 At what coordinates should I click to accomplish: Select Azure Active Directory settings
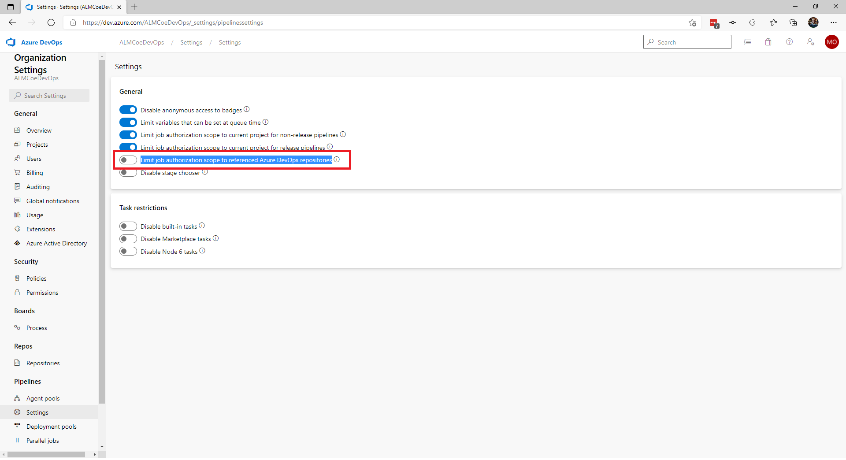click(56, 243)
